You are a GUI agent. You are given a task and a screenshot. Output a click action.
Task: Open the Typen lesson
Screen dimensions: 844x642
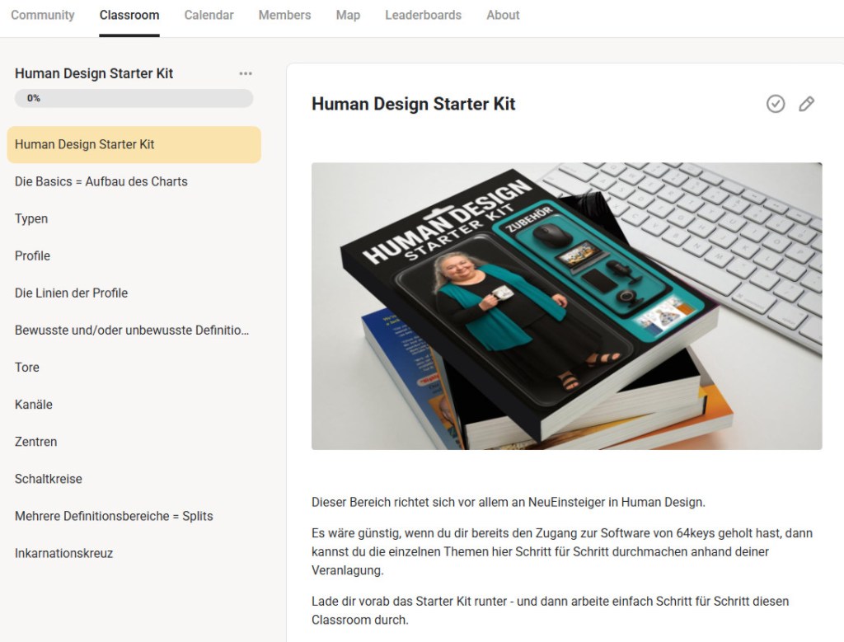31,218
